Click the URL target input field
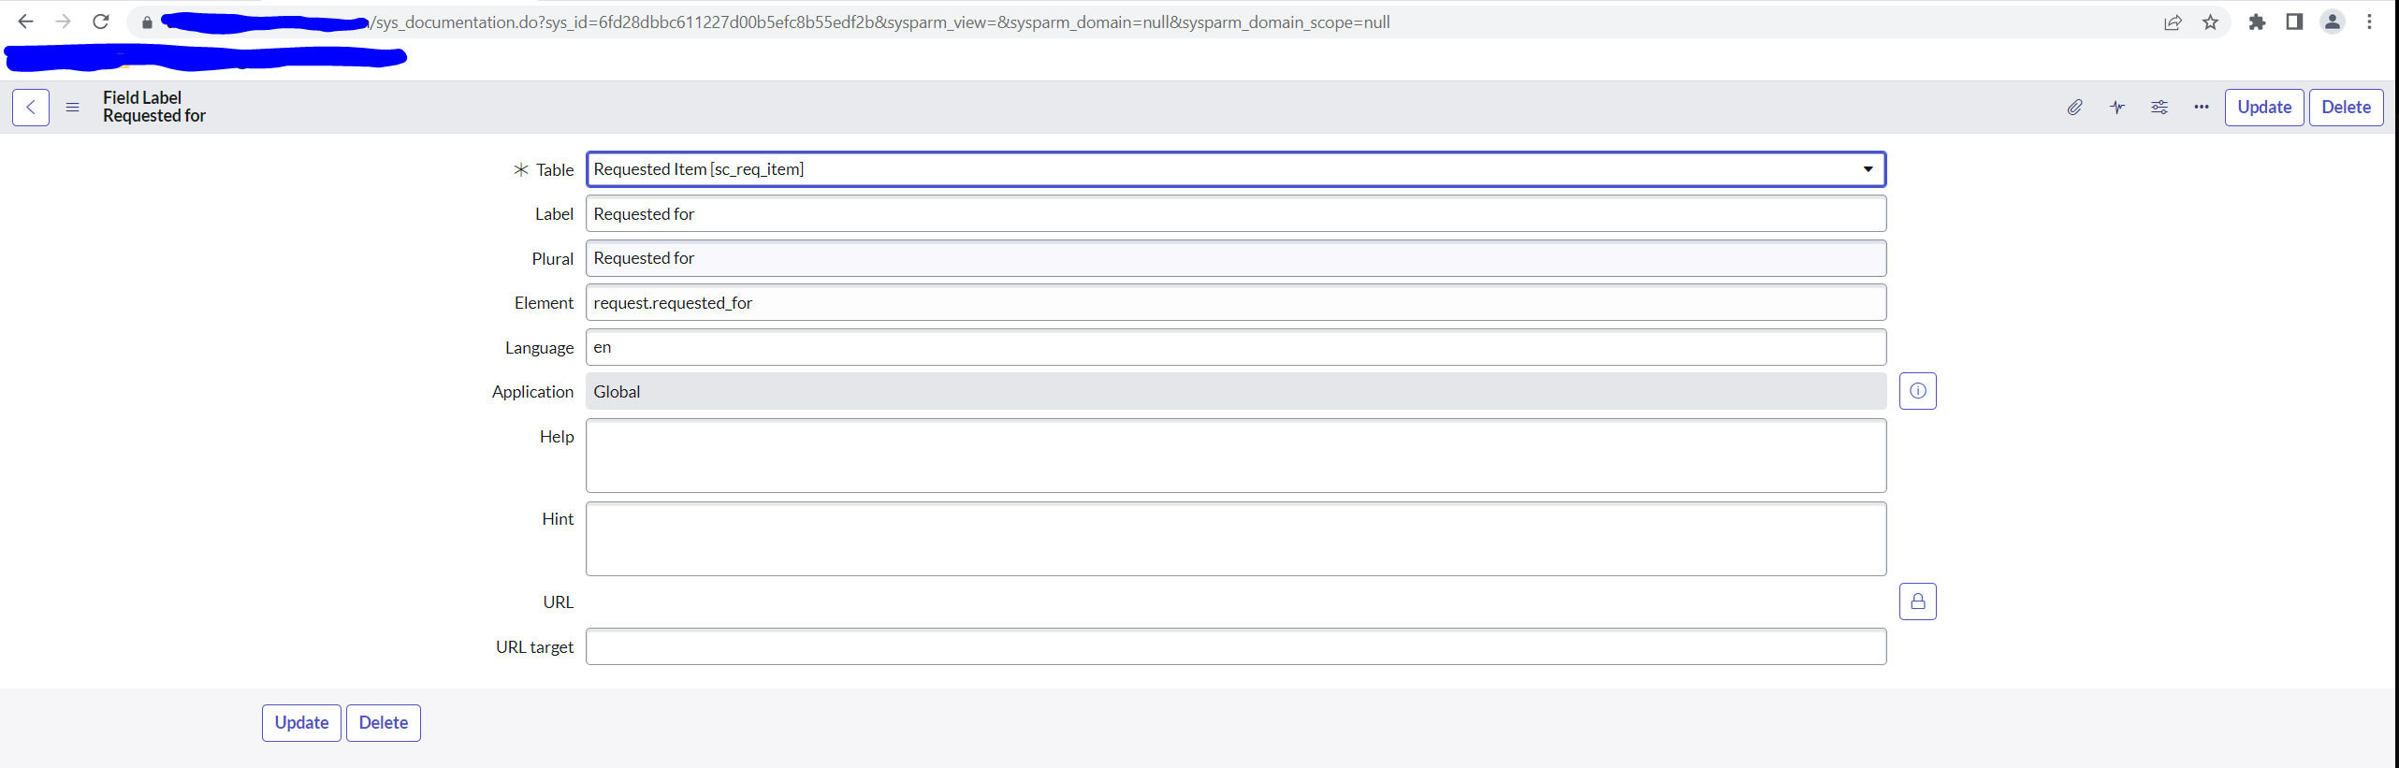 (1236, 646)
